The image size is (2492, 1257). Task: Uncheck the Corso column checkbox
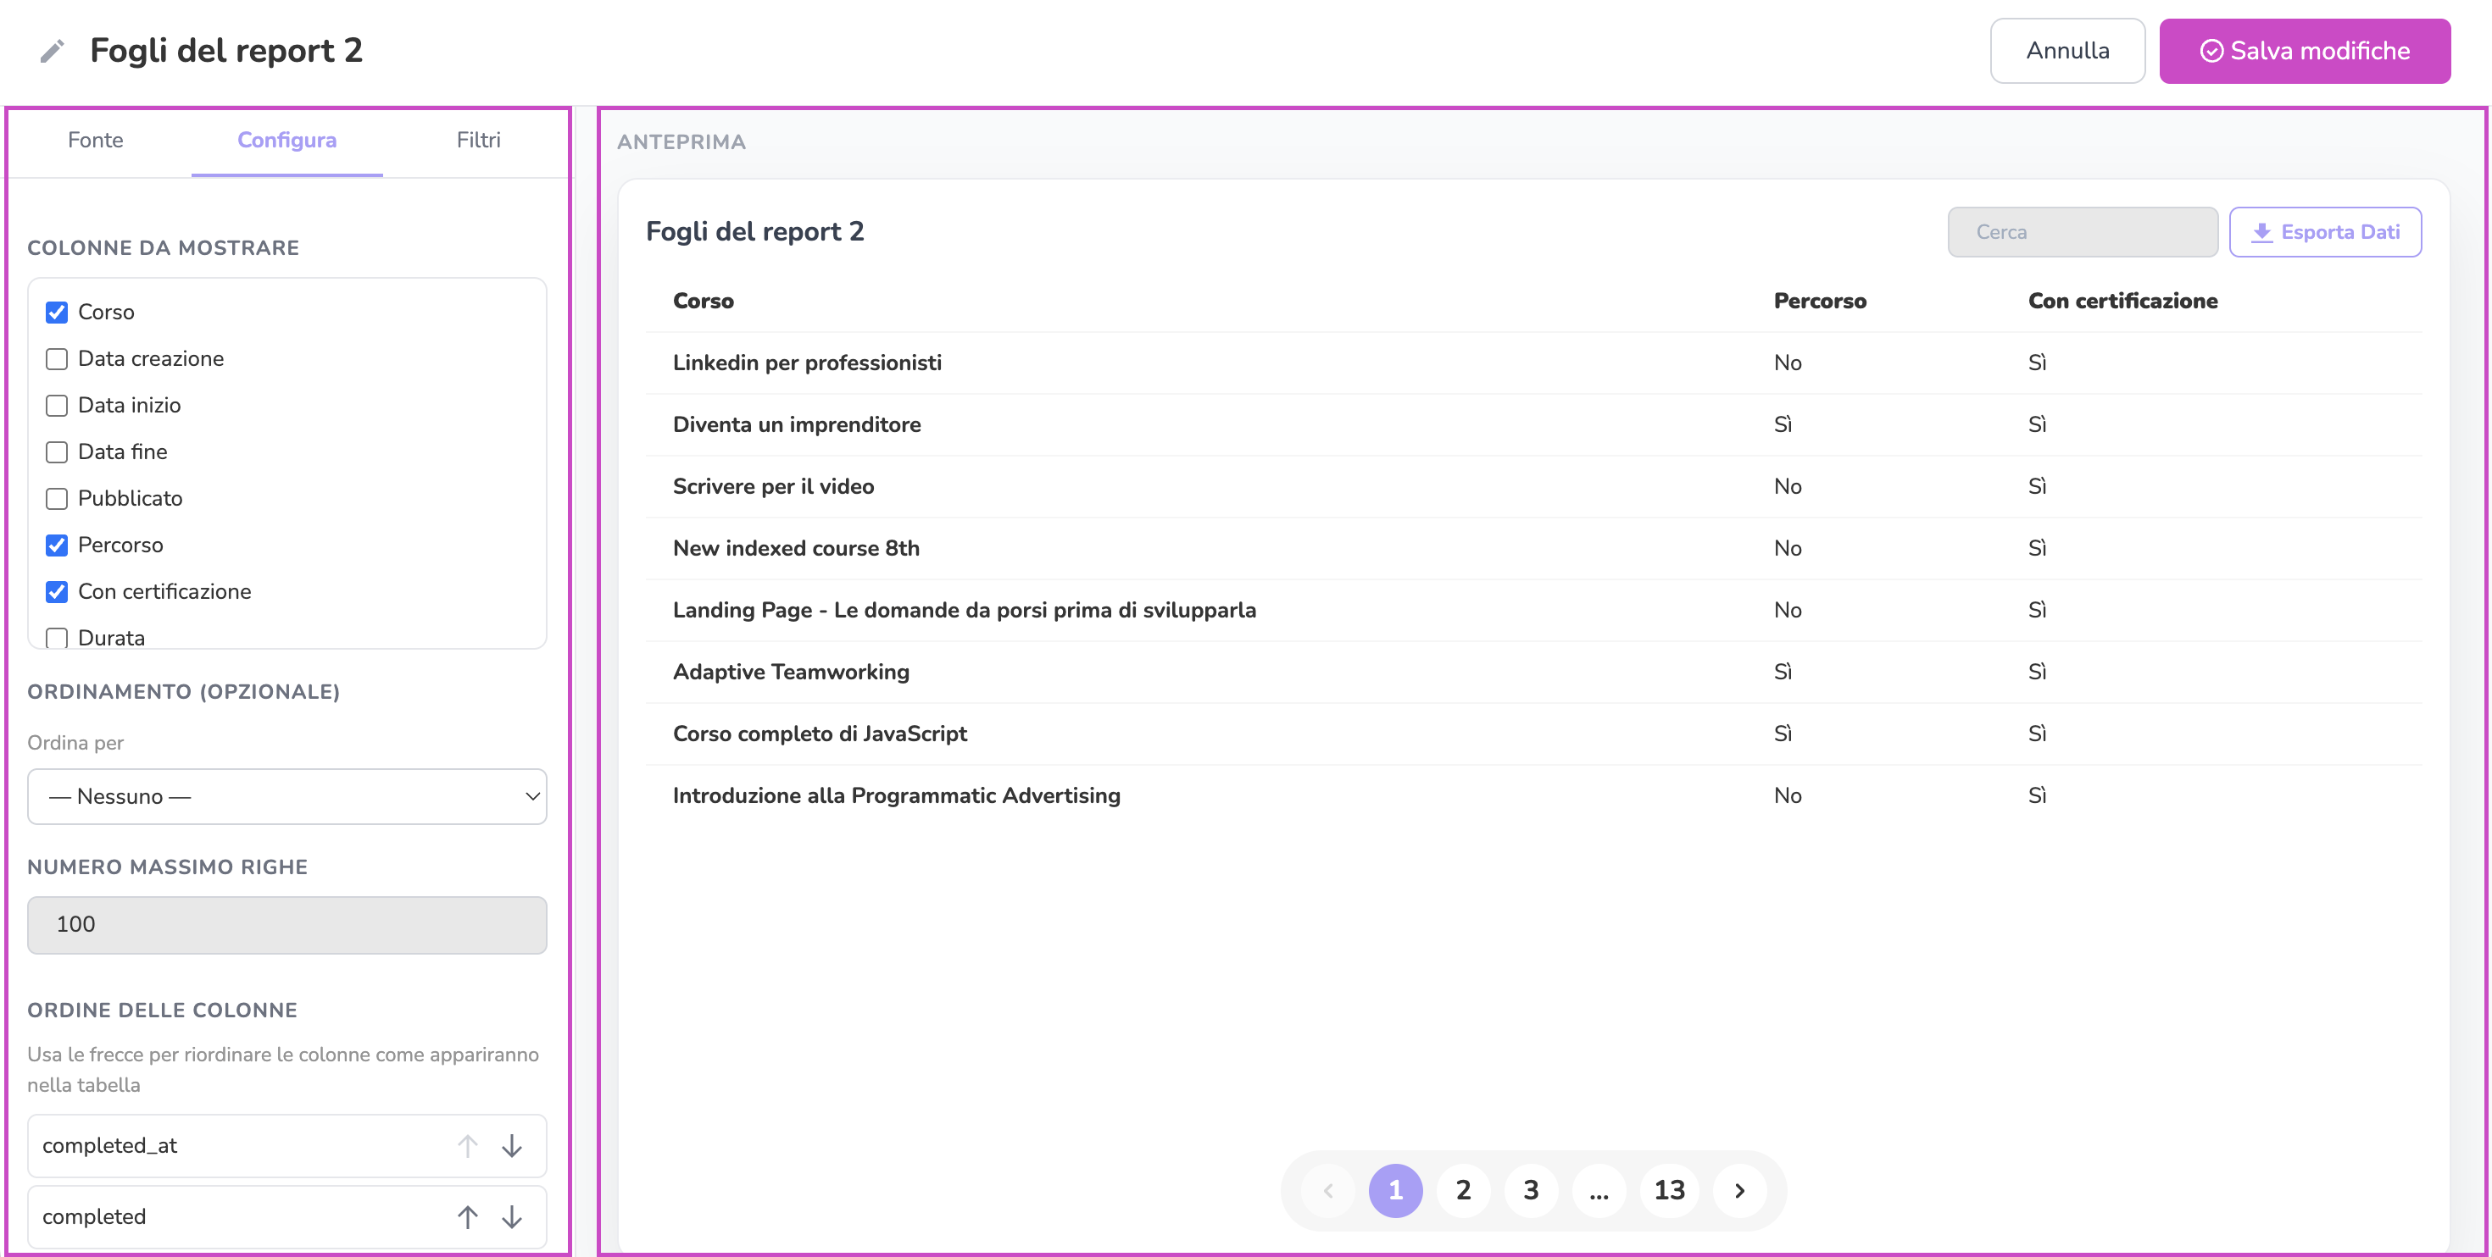click(57, 313)
